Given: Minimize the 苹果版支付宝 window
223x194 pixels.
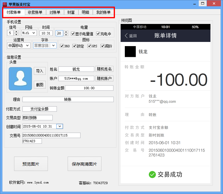Looking at the screenshot, I should coord(195,4).
